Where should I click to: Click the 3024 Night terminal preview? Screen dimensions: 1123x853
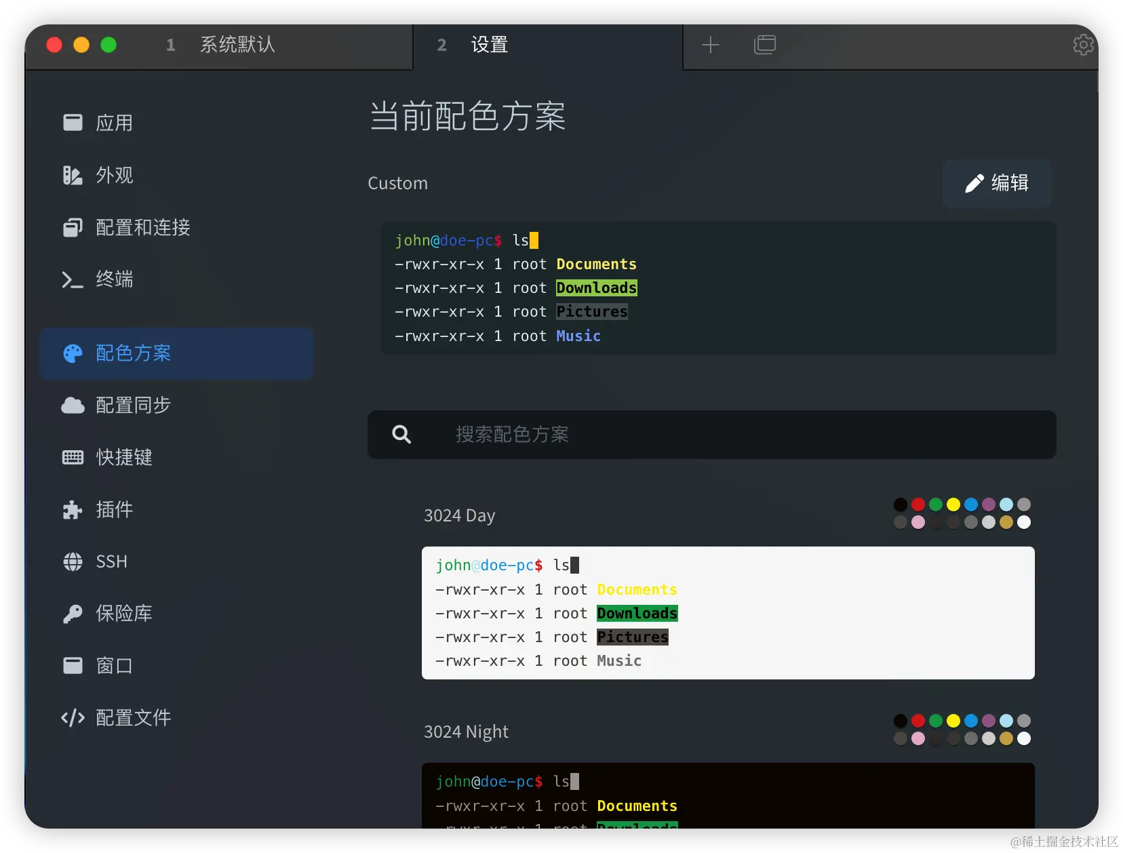tap(728, 795)
